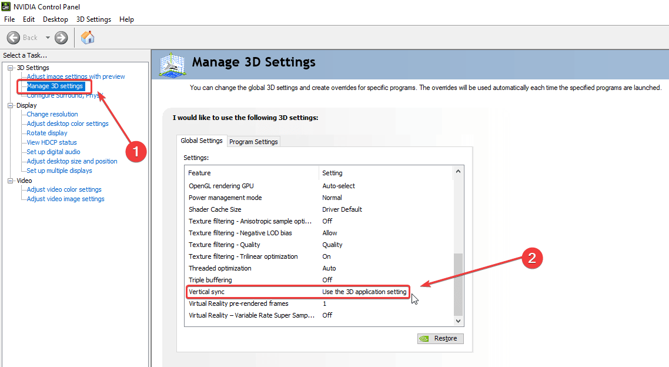This screenshot has width=669, height=367.
Task: Click the NVIDIA Control Panel title icon
Action: pos(5,6)
